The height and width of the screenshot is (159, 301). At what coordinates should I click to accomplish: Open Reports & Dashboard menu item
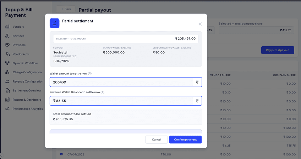(27, 100)
